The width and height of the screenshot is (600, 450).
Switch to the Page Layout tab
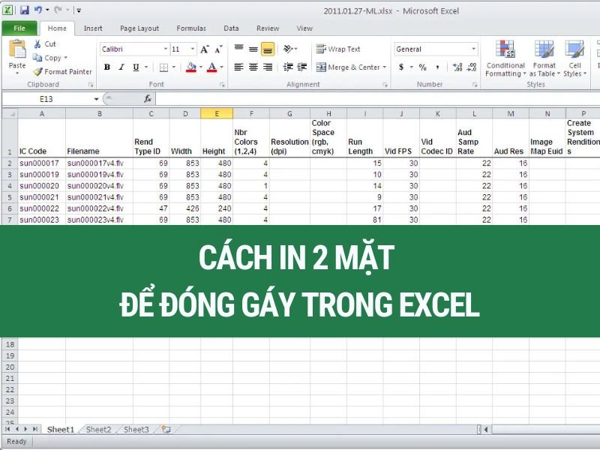139,28
